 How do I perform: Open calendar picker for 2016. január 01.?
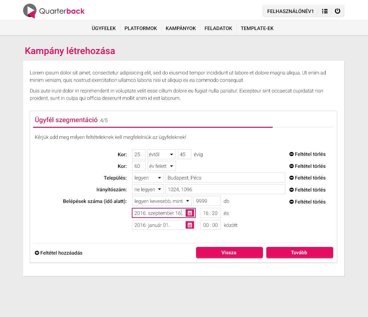190,225
